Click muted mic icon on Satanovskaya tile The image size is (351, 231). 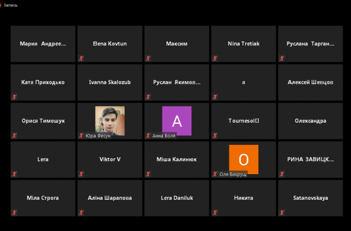(x=282, y=213)
